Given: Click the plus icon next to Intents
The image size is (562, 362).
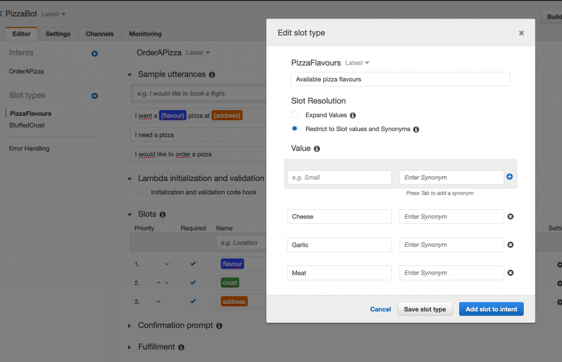Looking at the screenshot, I should [94, 53].
